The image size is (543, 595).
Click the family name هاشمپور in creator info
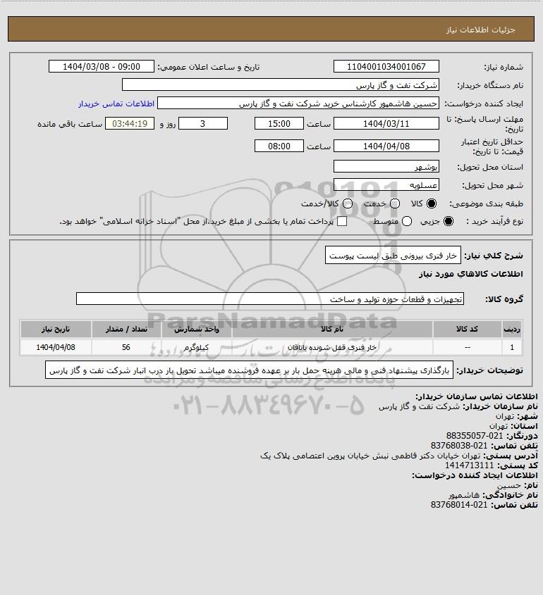click(464, 495)
